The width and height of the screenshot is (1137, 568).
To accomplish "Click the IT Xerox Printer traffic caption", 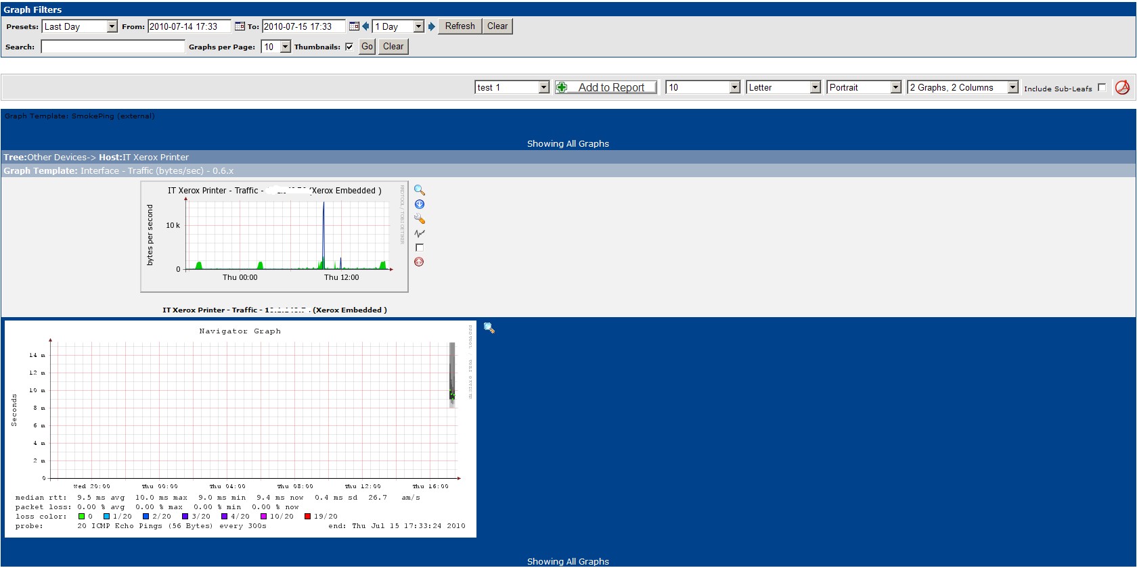I will tap(275, 310).
